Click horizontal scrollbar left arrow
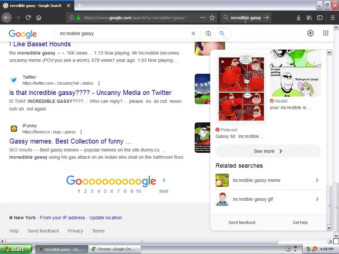 tap(3, 241)
